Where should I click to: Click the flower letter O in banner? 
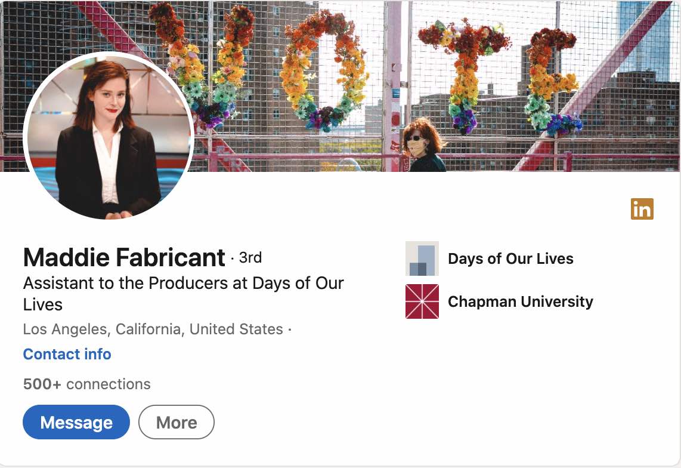click(x=324, y=70)
